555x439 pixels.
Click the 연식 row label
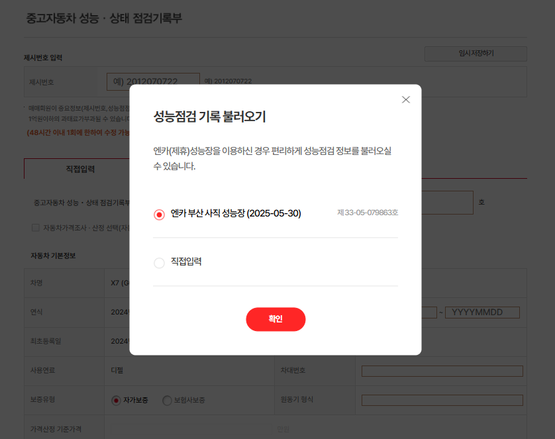pos(36,312)
